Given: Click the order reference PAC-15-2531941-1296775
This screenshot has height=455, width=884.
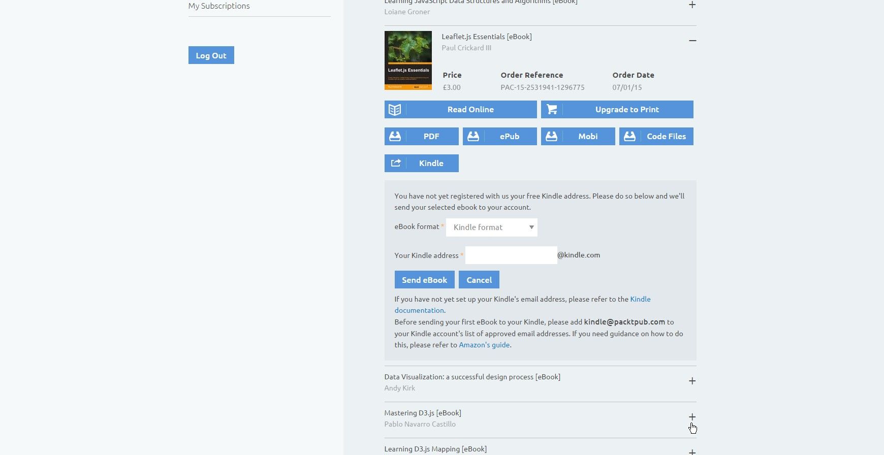Looking at the screenshot, I should pos(542,87).
